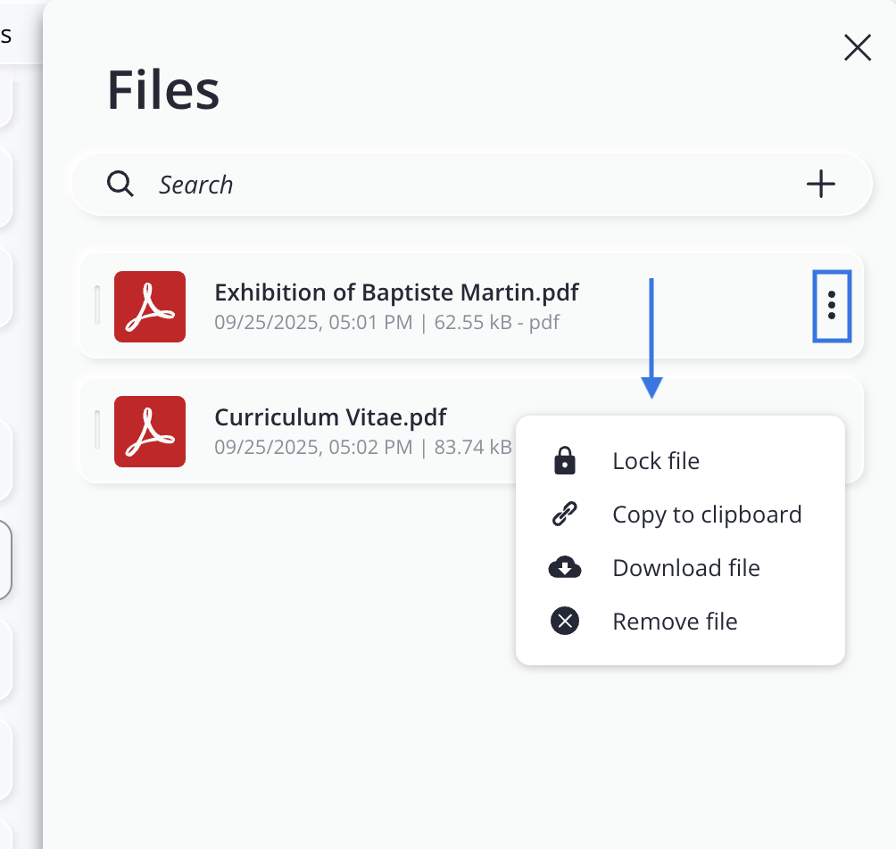Click the circled X remove icon
This screenshot has height=849, width=896.
[x=564, y=622]
